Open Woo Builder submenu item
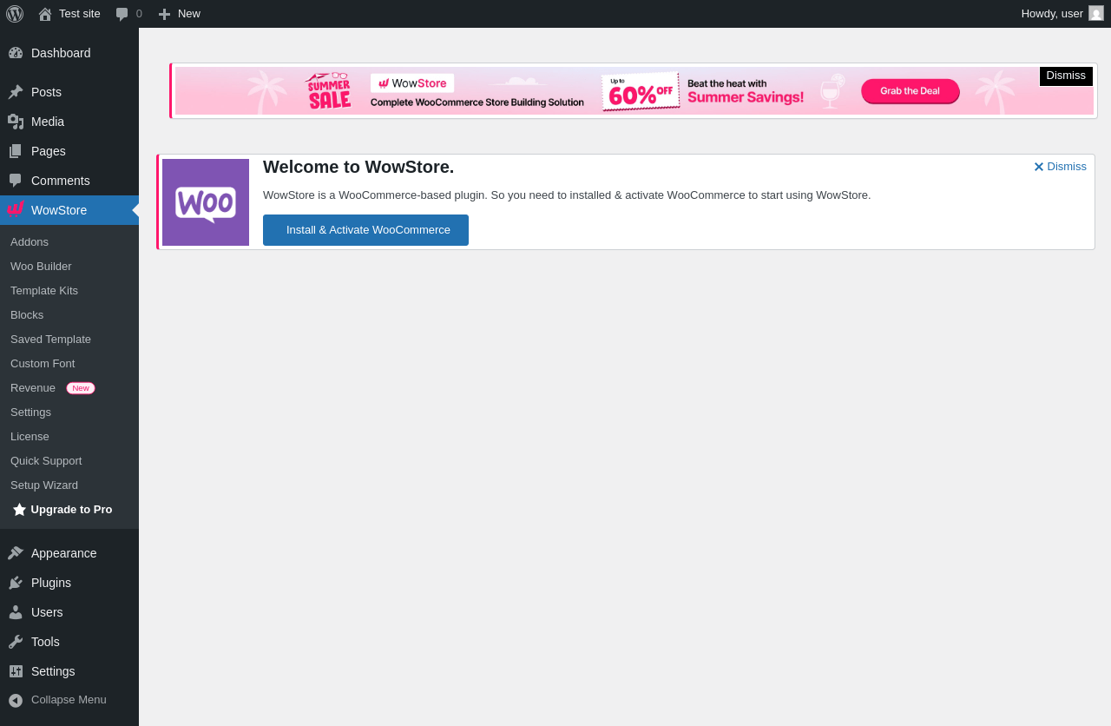This screenshot has width=1111, height=726. [69, 267]
